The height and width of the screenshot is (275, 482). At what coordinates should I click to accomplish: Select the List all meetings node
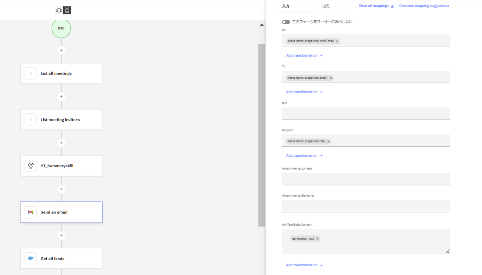[x=61, y=73]
